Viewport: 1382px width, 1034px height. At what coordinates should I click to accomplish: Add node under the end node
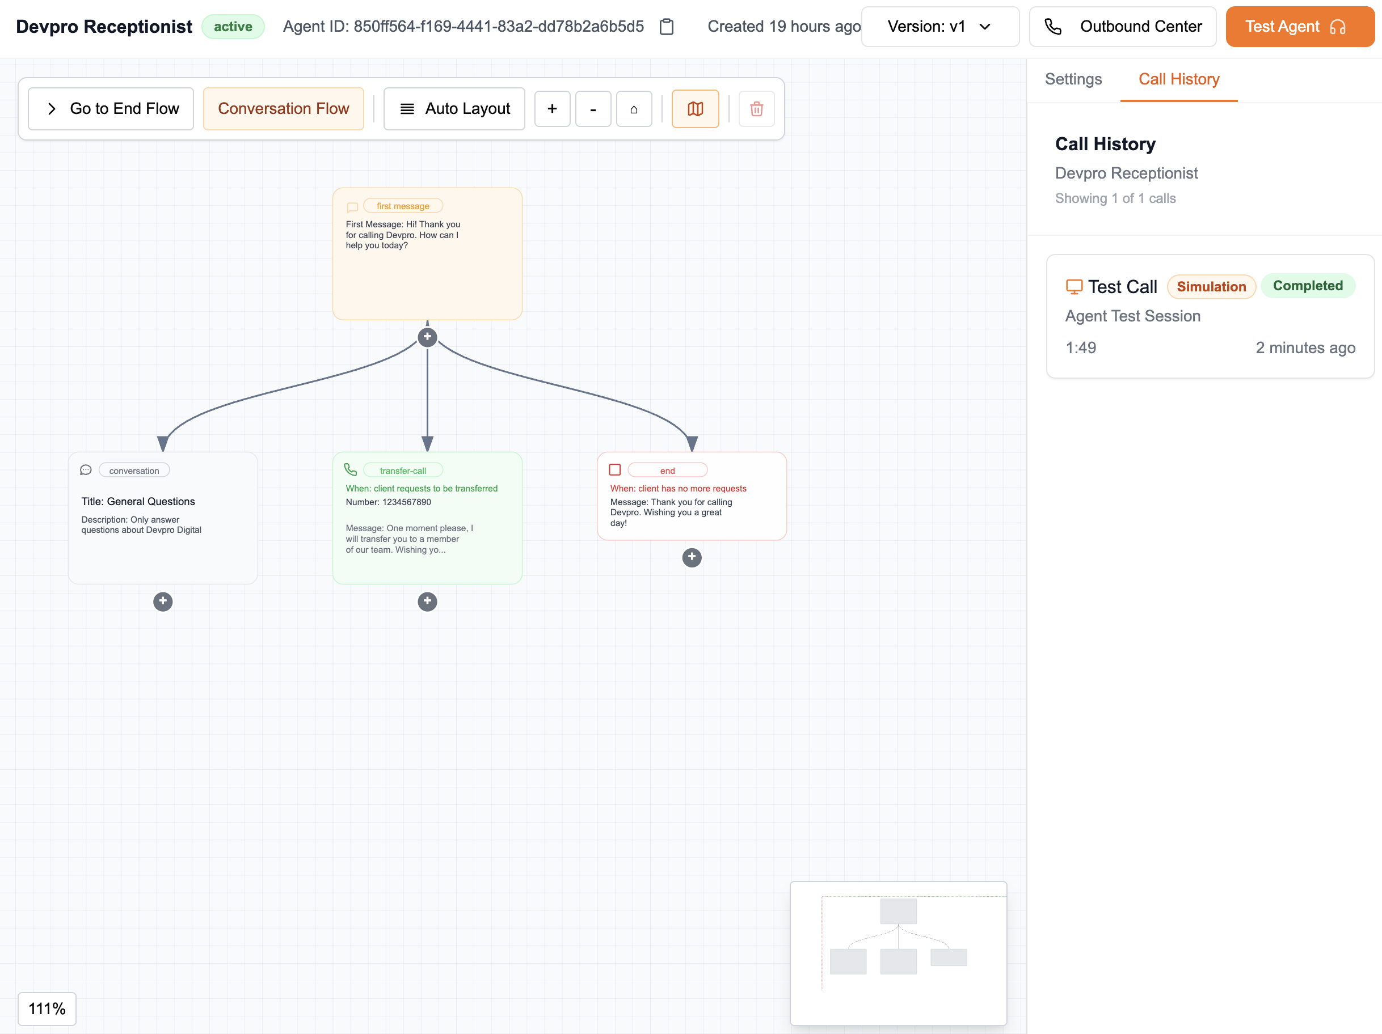(x=692, y=557)
